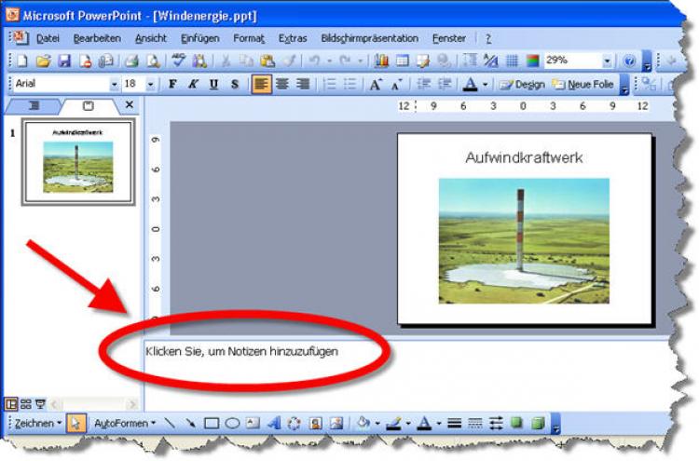Toggle left text alignment
The width and height of the screenshot is (699, 461).
[261, 84]
